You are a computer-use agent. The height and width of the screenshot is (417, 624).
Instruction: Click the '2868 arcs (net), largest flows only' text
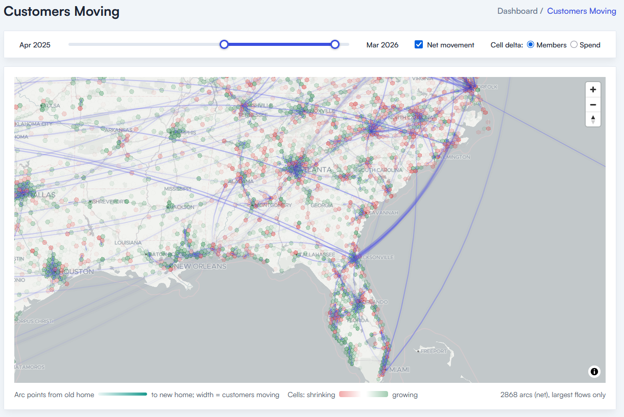coord(553,395)
